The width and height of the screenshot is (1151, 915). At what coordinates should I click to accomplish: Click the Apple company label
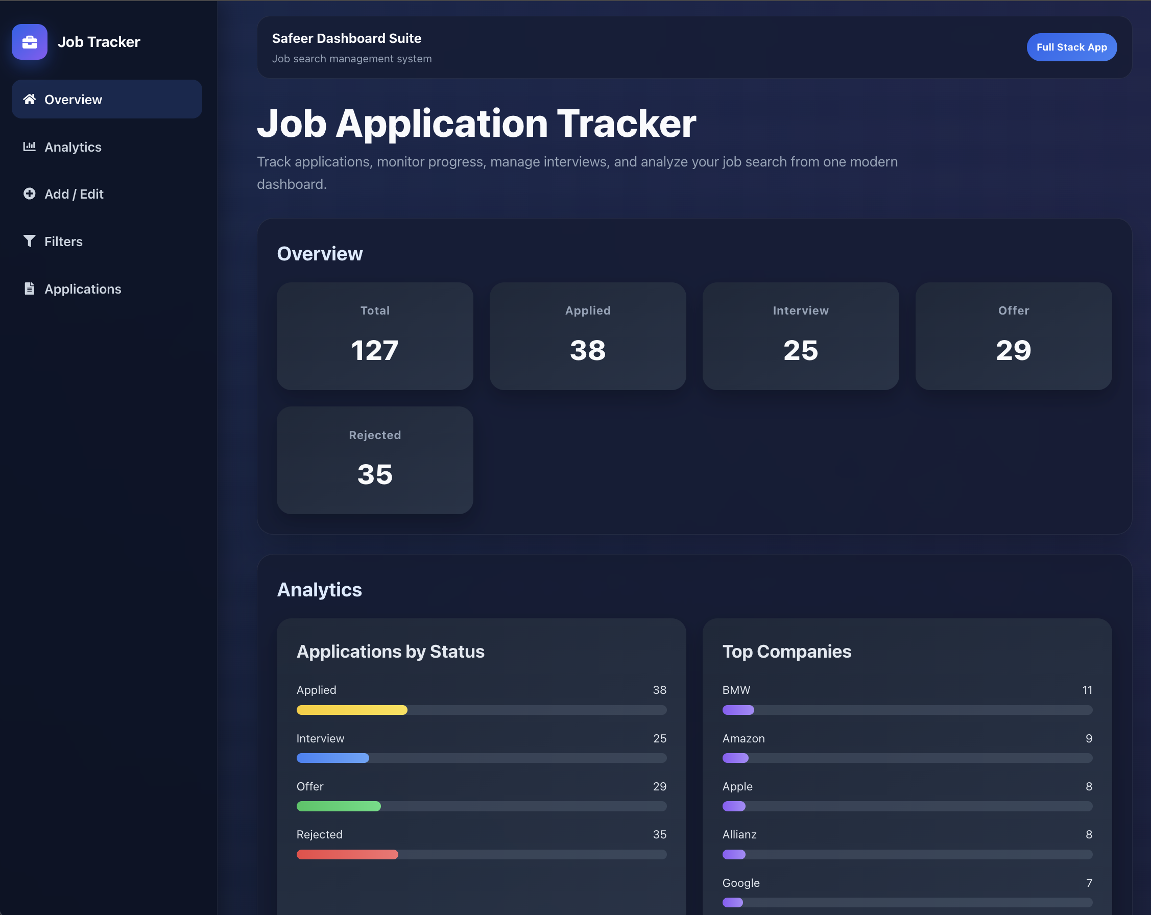pos(737,786)
